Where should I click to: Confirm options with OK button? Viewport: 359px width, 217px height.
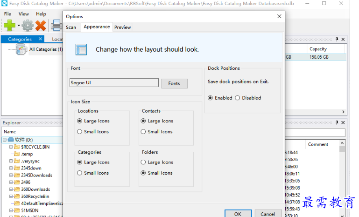click(238, 214)
